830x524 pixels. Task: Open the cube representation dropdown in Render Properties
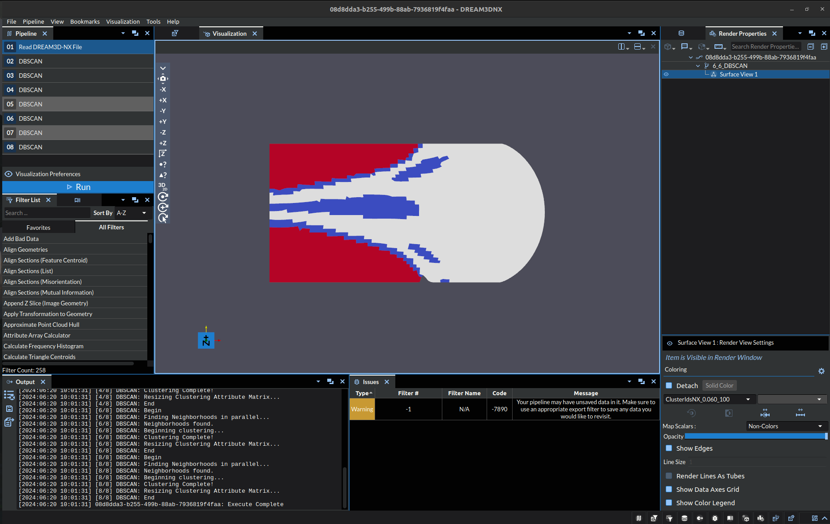coord(670,47)
